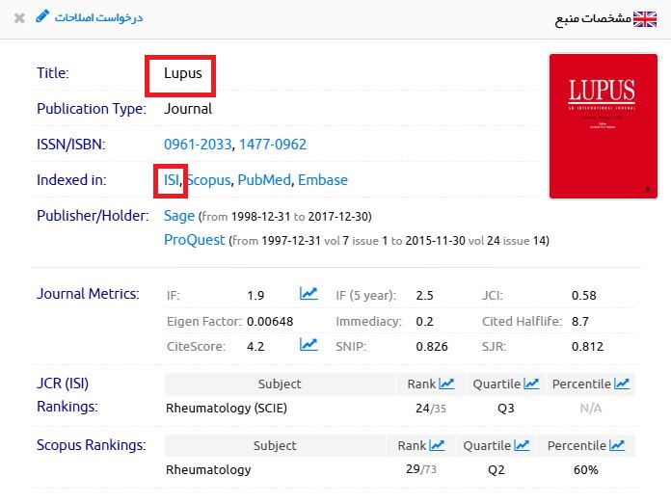Open the ISI indexing link
This screenshot has width=671, height=503.
pyautogui.click(x=171, y=180)
